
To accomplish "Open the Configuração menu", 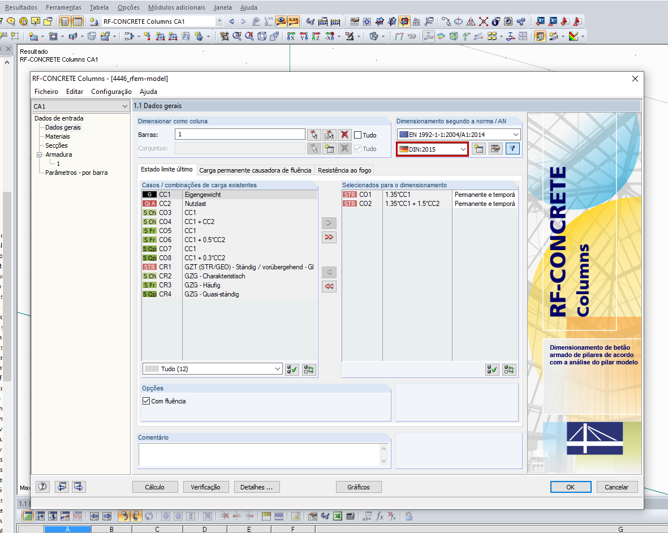I will point(111,92).
